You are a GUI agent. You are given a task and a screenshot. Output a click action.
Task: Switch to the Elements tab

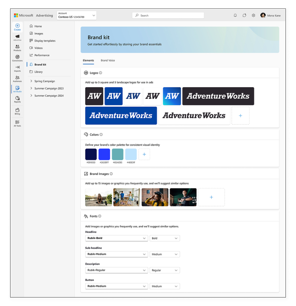point(88,61)
